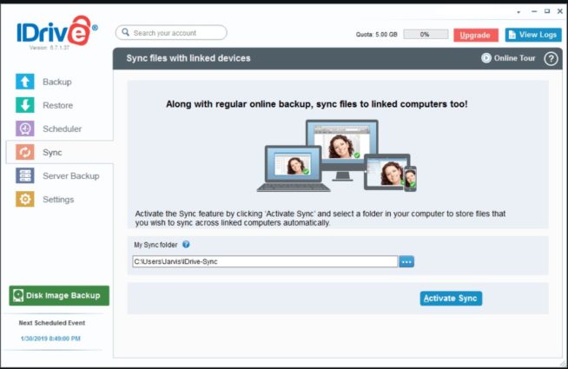The width and height of the screenshot is (568, 369).
Task: Click the Scheduler clock icon
Action: (25, 128)
